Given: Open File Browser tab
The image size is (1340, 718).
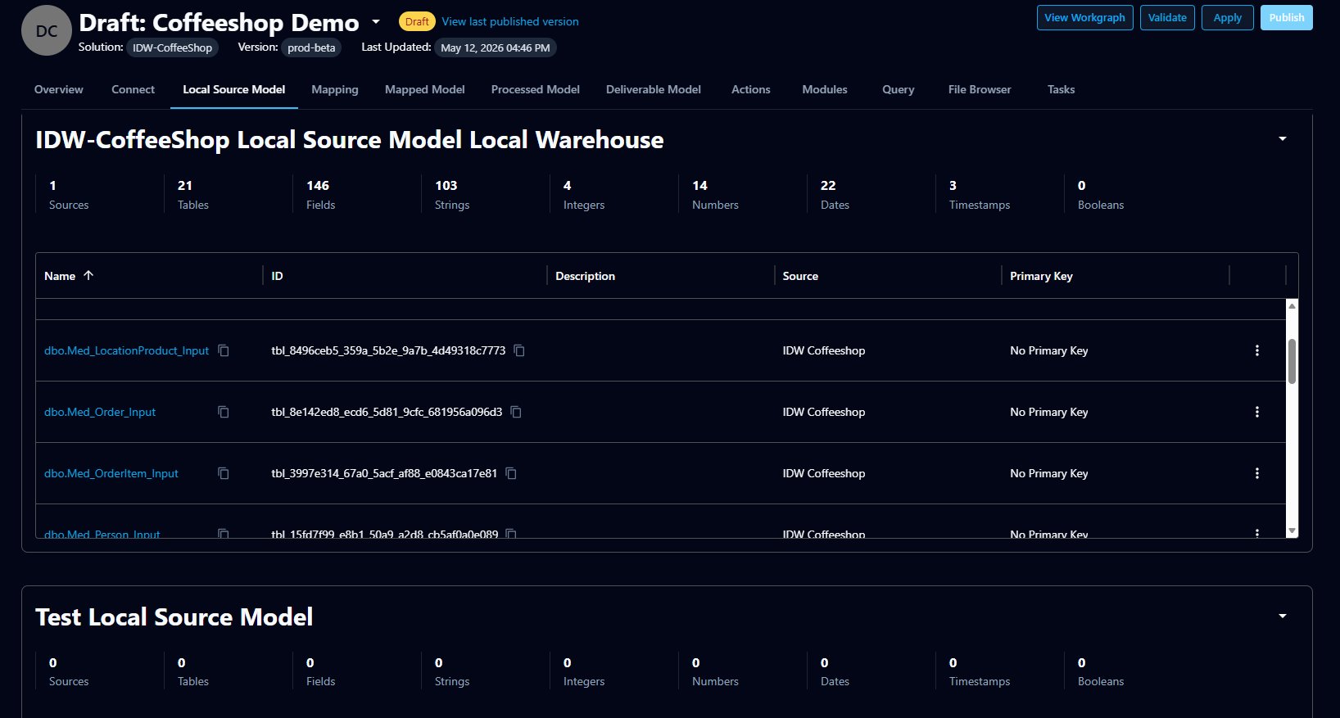Looking at the screenshot, I should click(x=980, y=89).
